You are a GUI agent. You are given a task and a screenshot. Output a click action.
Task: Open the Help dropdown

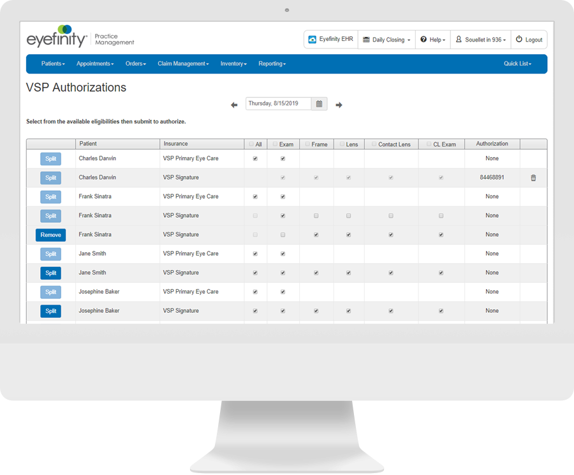pyautogui.click(x=432, y=40)
